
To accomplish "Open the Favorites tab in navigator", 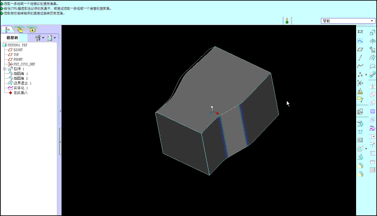I will point(32,30).
